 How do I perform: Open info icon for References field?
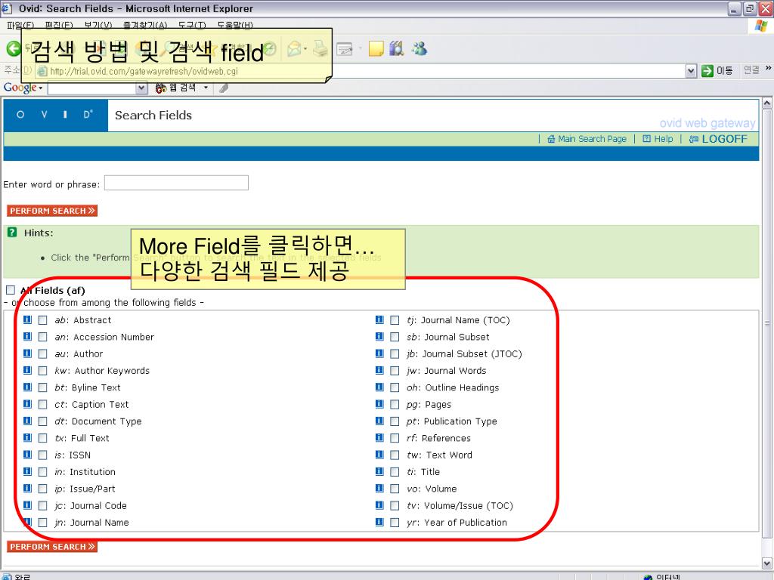tap(379, 437)
